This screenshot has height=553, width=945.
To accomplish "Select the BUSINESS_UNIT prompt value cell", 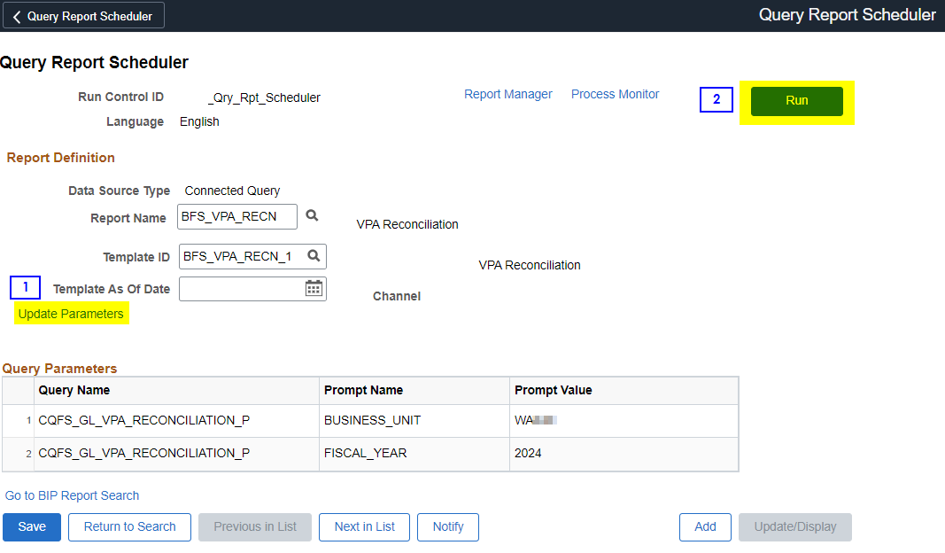I will tap(624, 420).
